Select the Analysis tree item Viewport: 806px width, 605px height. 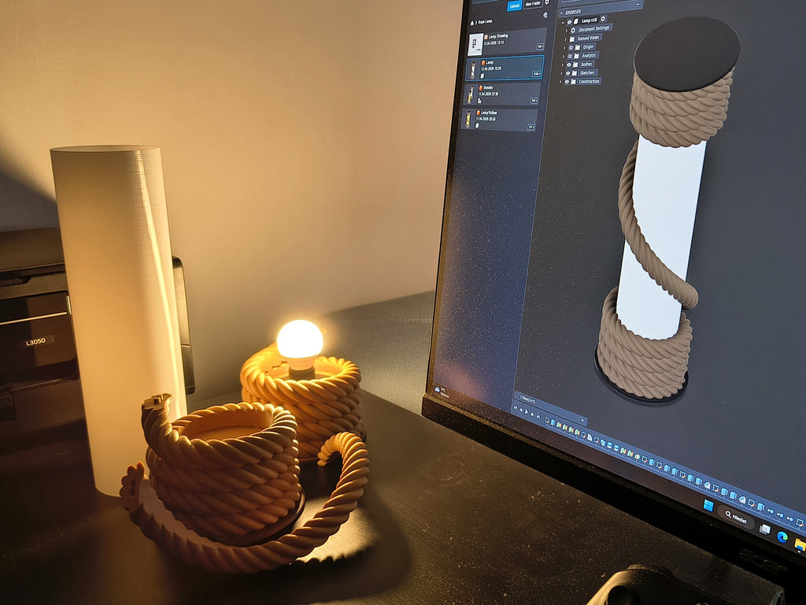pos(589,56)
